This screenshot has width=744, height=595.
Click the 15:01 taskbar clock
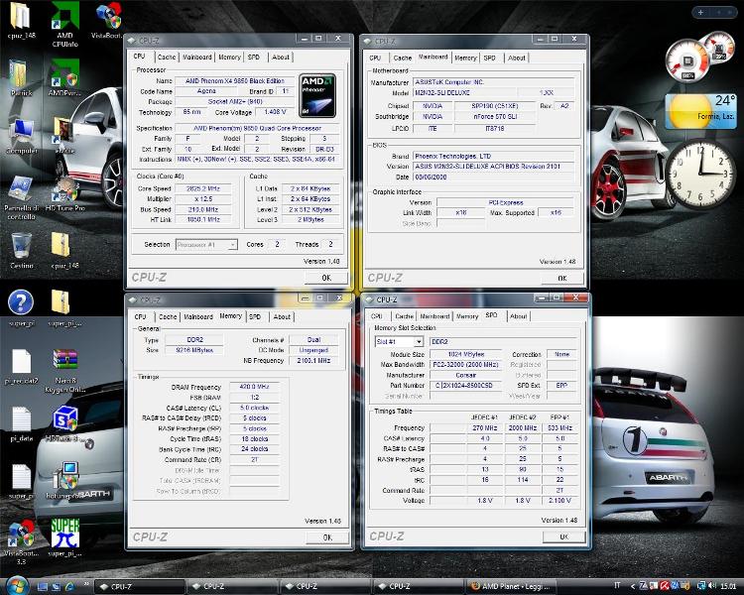[x=728, y=586]
